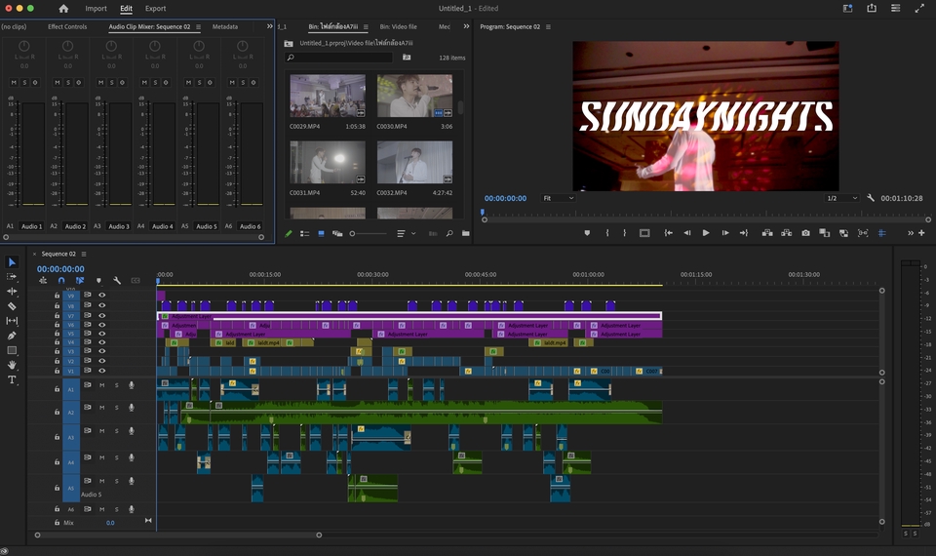Step Back one frame in Program monitor
The width and height of the screenshot is (936, 556).
(x=687, y=233)
